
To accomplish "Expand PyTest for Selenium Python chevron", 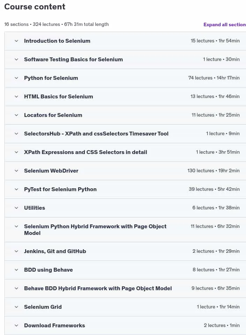I will point(16,189).
